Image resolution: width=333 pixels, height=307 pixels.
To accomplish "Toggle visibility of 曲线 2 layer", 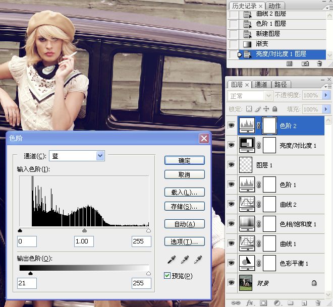I will (x=231, y=204).
